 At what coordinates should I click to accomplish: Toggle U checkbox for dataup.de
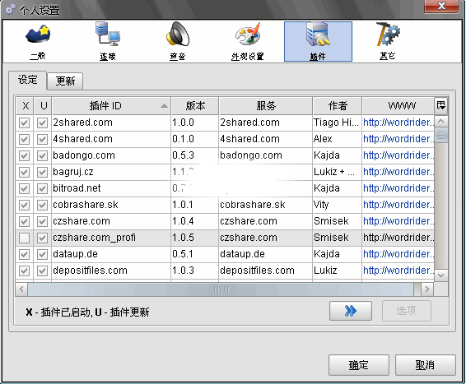tap(43, 254)
